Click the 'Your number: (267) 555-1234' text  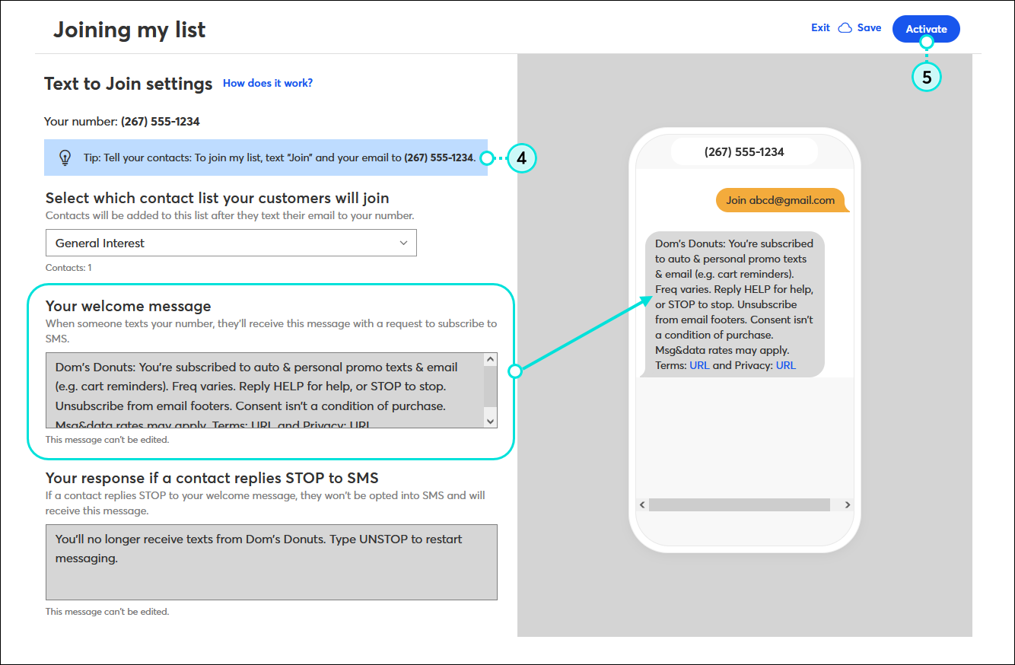(x=123, y=121)
